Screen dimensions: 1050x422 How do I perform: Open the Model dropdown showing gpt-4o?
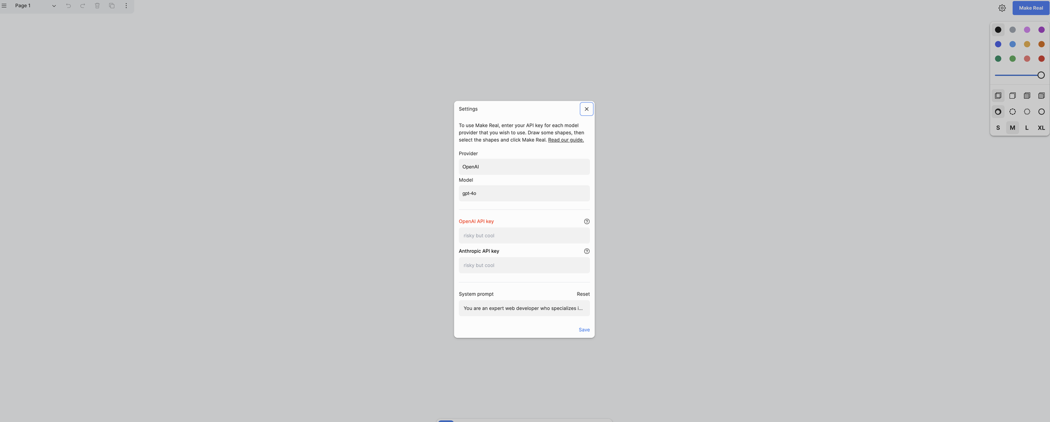(524, 193)
